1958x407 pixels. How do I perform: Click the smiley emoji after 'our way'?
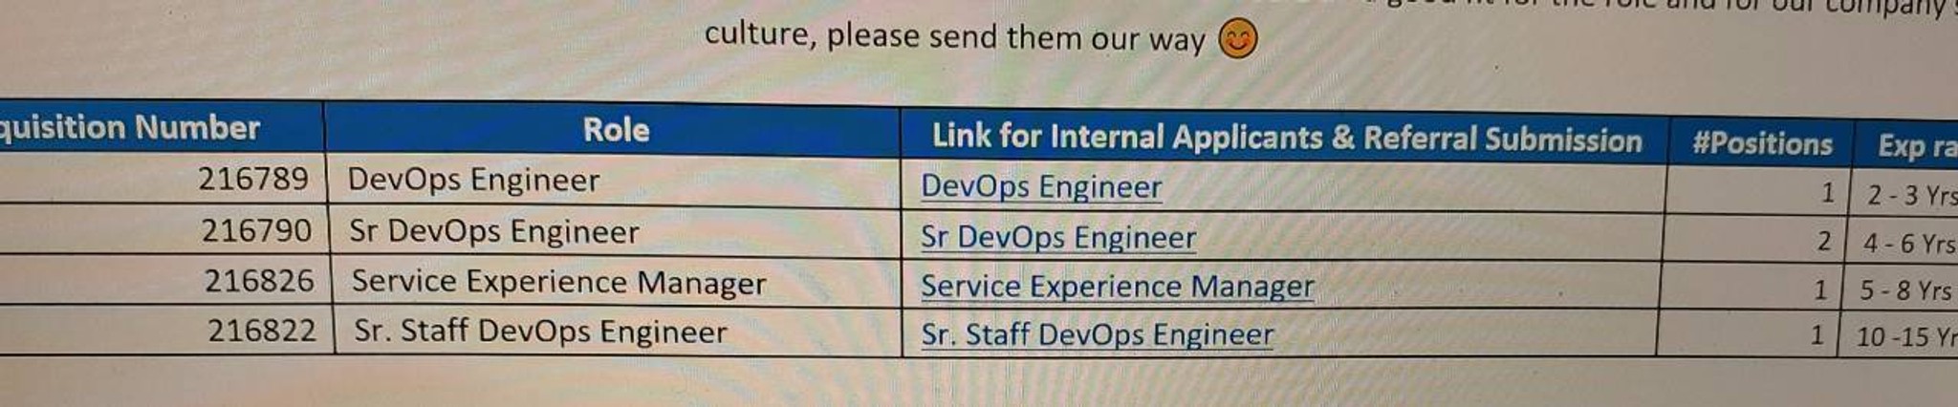click(x=1237, y=40)
